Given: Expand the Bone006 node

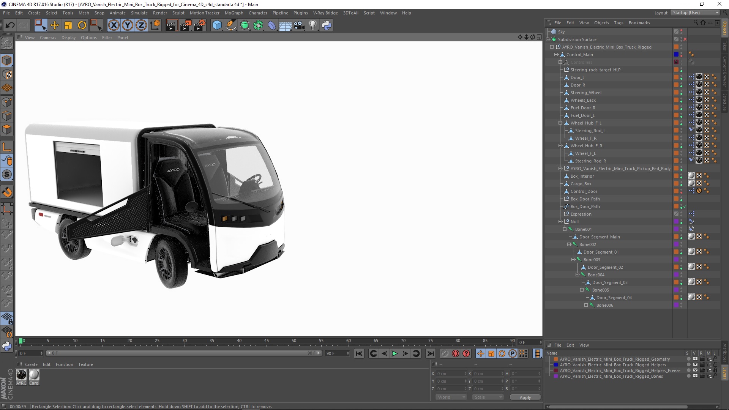Looking at the screenshot, I should coord(586,305).
